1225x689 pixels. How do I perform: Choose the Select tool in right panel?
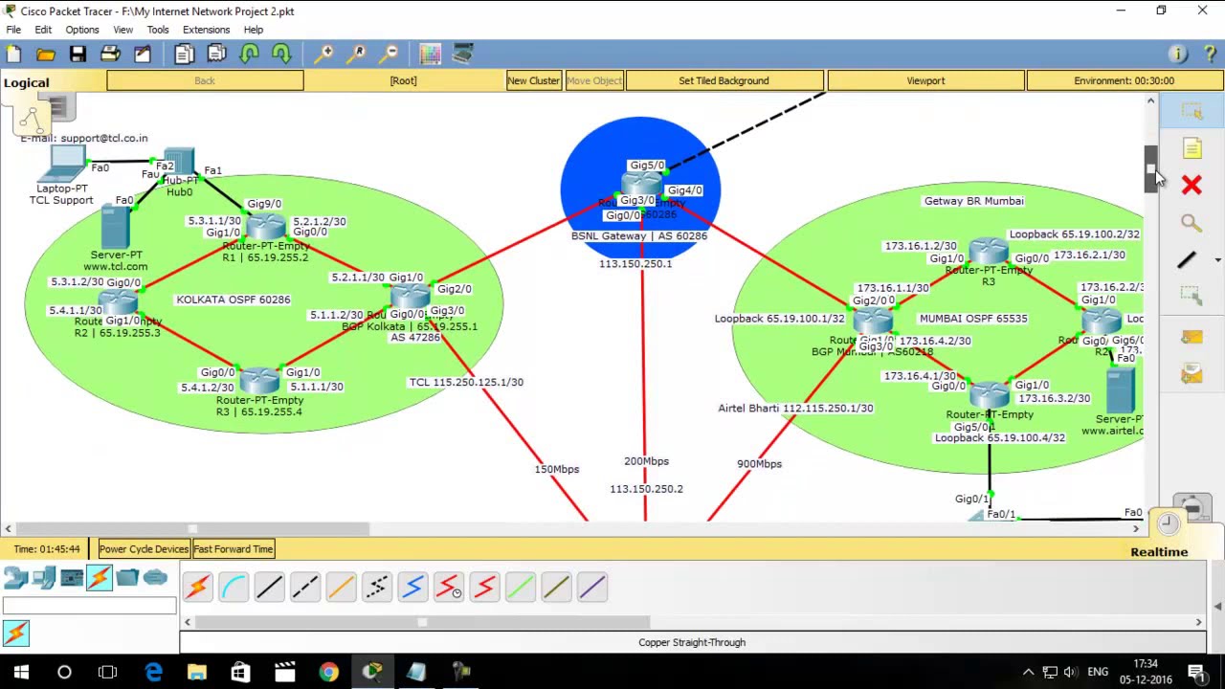point(1192,113)
